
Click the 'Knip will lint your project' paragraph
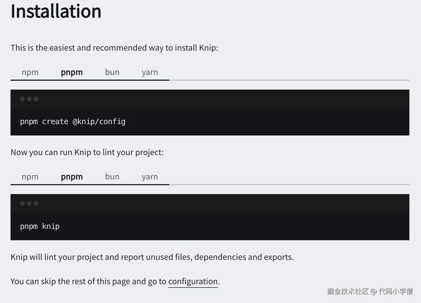pos(152,257)
